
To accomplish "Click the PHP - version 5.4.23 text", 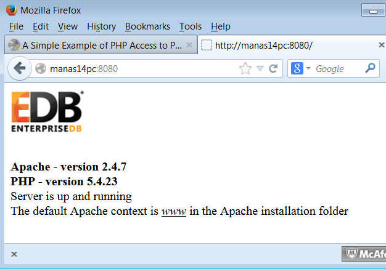I will coord(64,182).
